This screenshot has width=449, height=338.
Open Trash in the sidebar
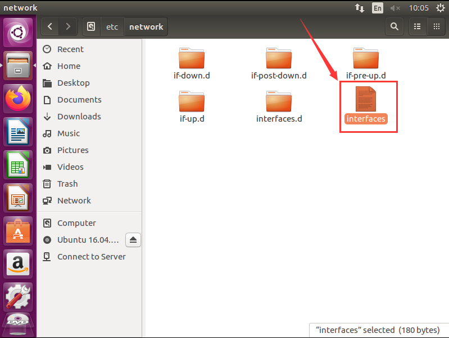click(89, 184)
